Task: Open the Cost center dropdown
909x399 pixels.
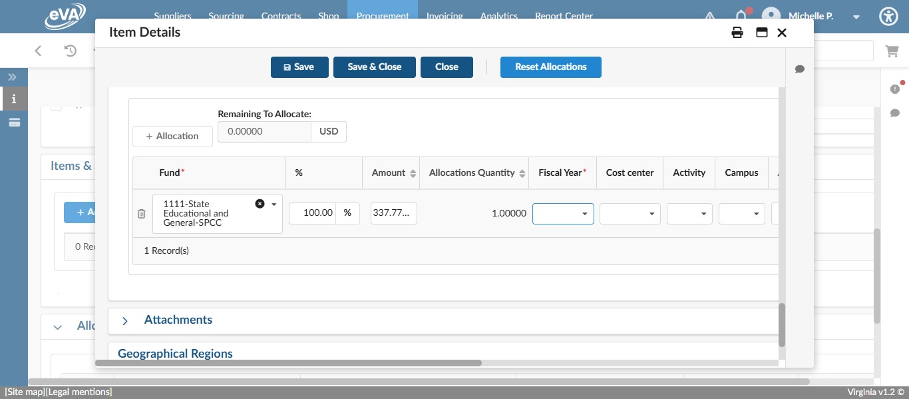Action: pyautogui.click(x=630, y=214)
